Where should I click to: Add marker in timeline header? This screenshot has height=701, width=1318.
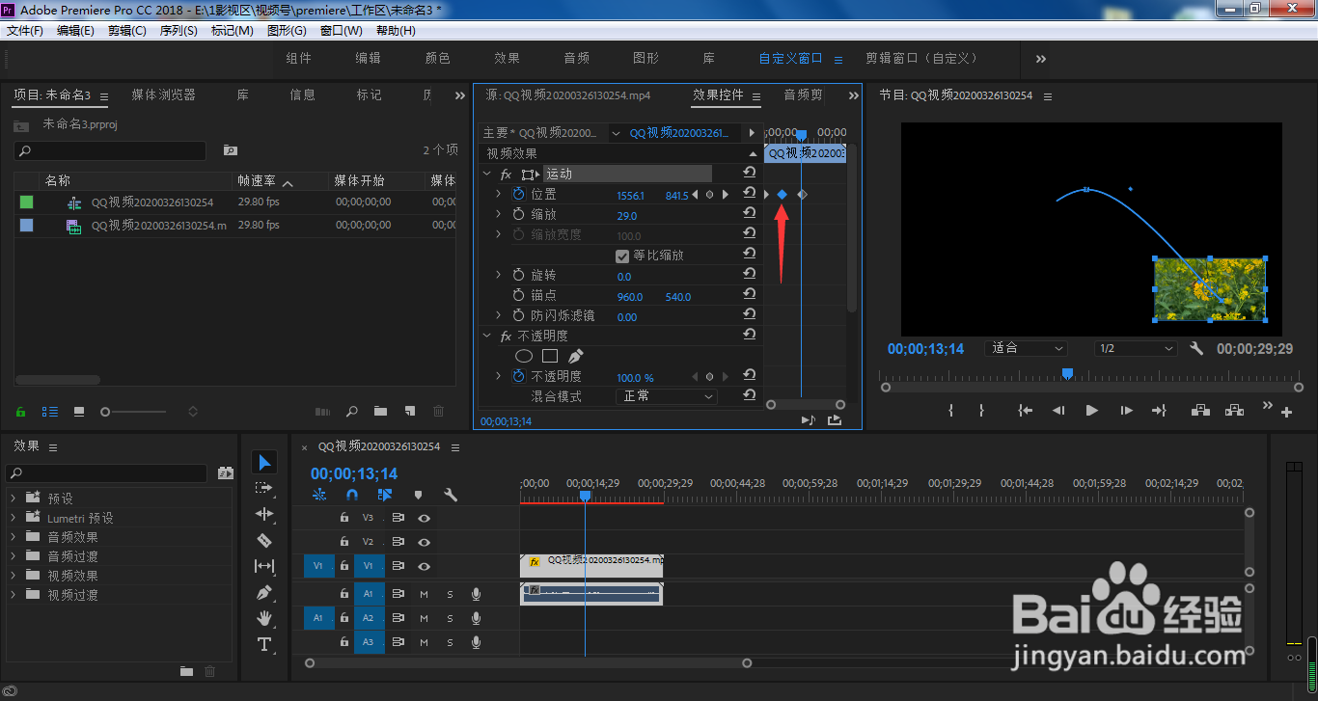pos(418,495)
